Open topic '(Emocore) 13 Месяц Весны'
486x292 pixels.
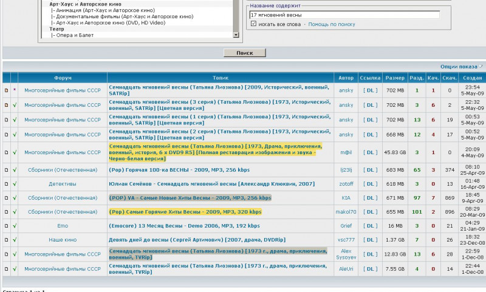(184, 226)
